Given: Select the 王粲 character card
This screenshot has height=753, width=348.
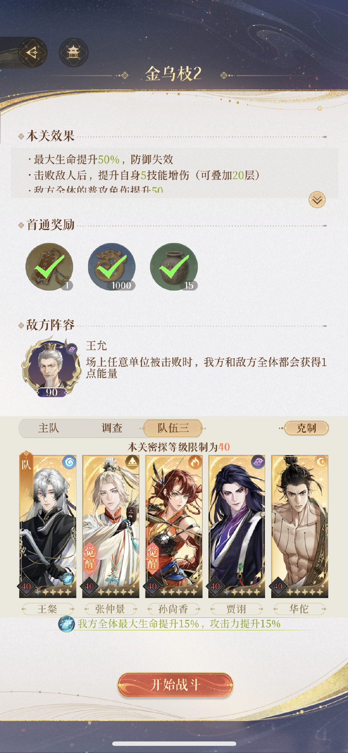Looking at the screenshot, I should pyautogui.click(x=48, y=526).
